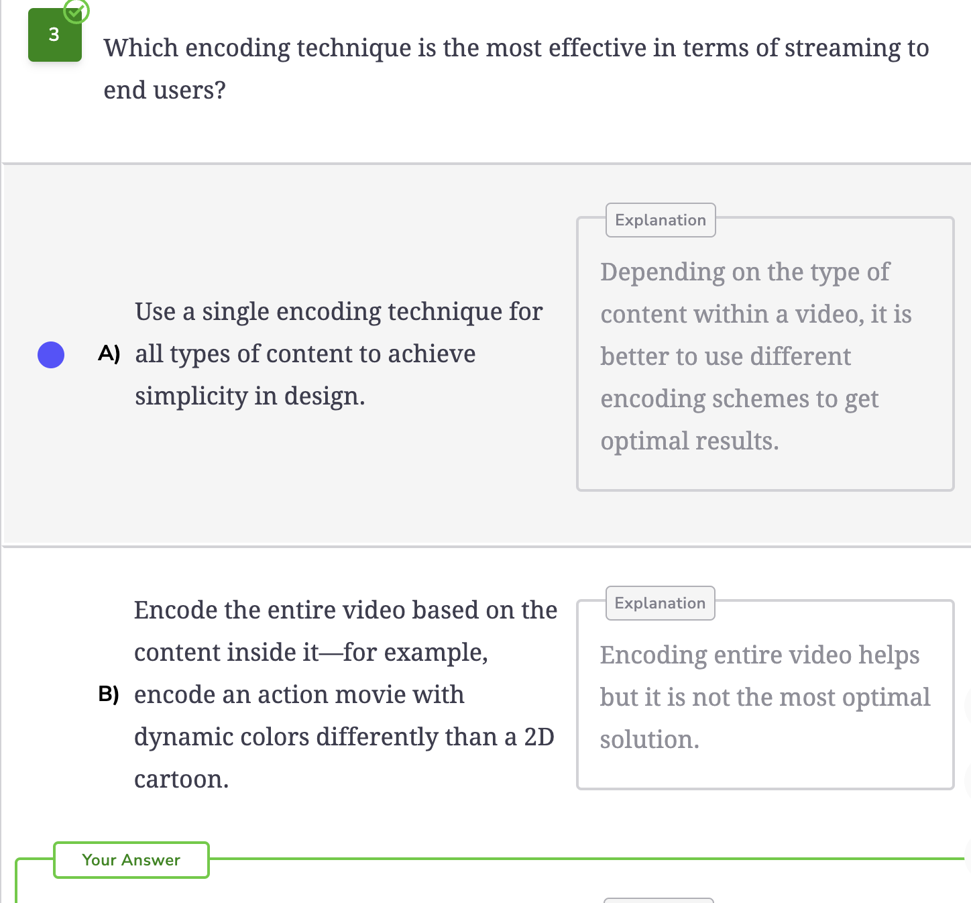Click explanation text "Depending on the type of"
971x903 pixels.
745,272
